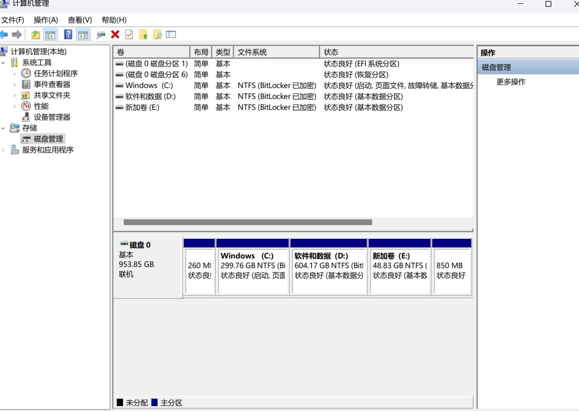Expand the 共享文件夹 tree node

15,96
